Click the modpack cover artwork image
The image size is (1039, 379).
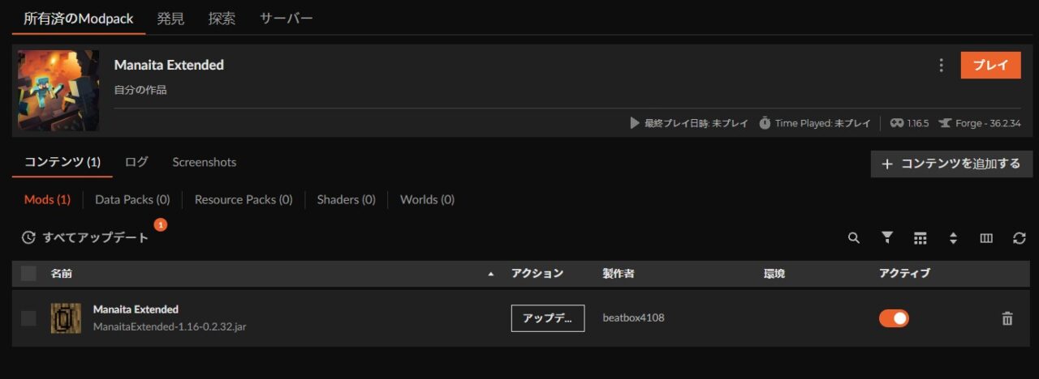tap(58, 91)
